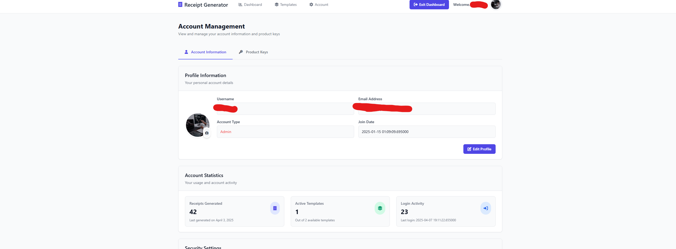The width and height of the screenshot is (676, 249).
Task: Click the green layers icon in Active Templates
Action: pyautogui.click(x=380, y=208)
